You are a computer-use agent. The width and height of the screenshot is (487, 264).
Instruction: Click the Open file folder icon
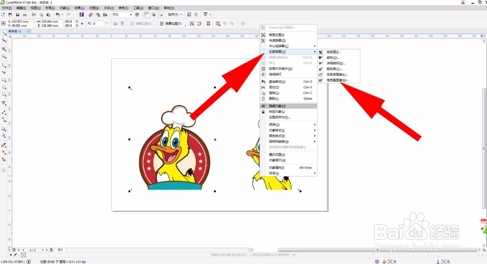pyautogui.click(x=10, y=15)
